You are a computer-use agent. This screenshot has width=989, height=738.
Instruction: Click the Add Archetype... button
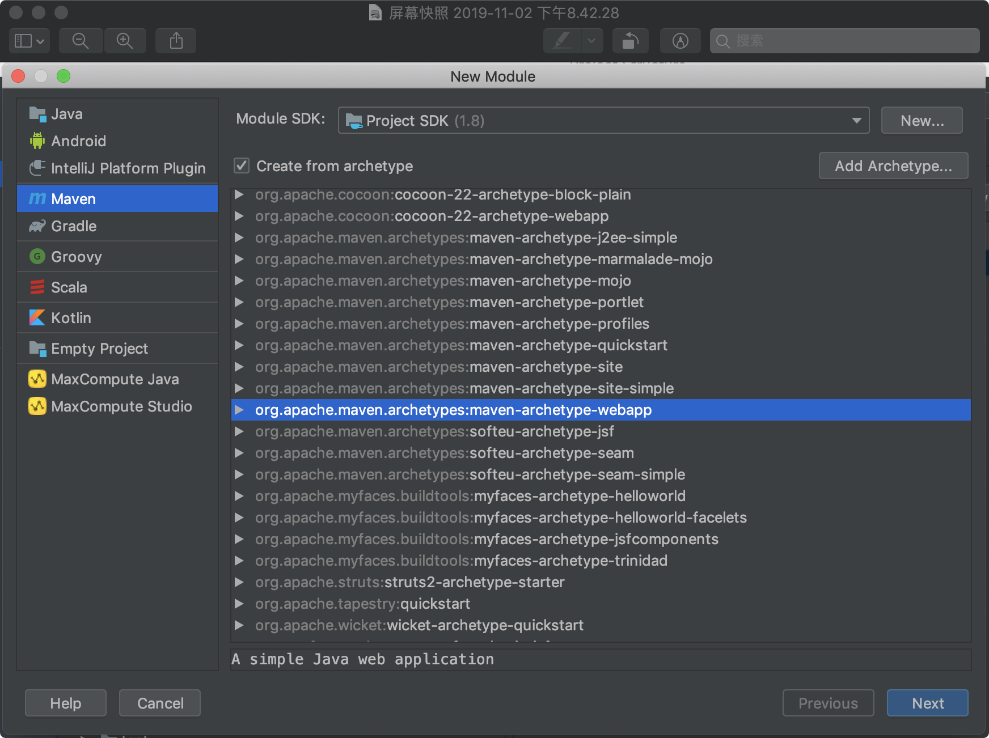pos(893,166)
